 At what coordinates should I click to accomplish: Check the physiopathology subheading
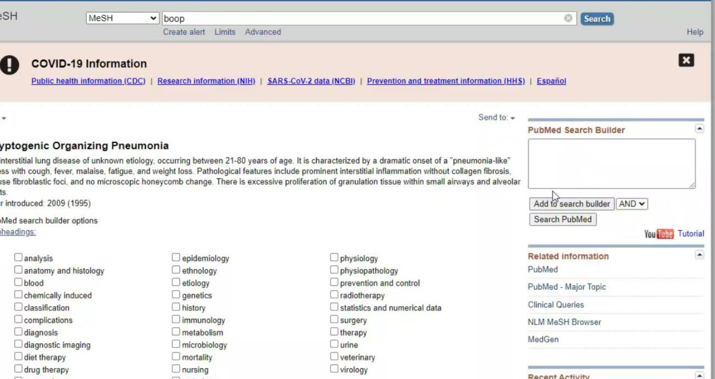[334, 270]
